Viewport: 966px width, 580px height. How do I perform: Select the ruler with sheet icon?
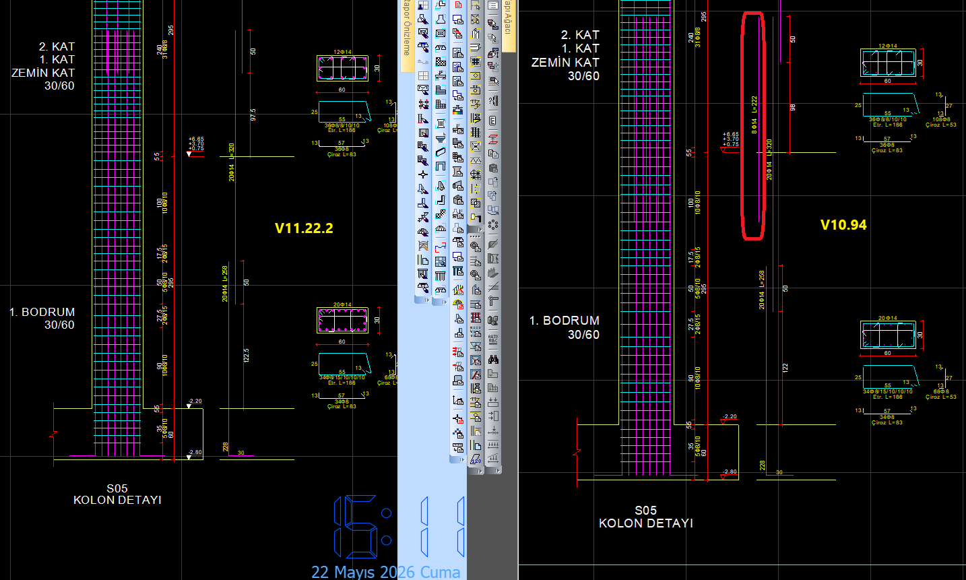(458, 448)
